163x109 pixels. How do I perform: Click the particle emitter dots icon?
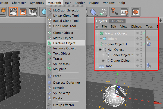(x=103, y=12)
